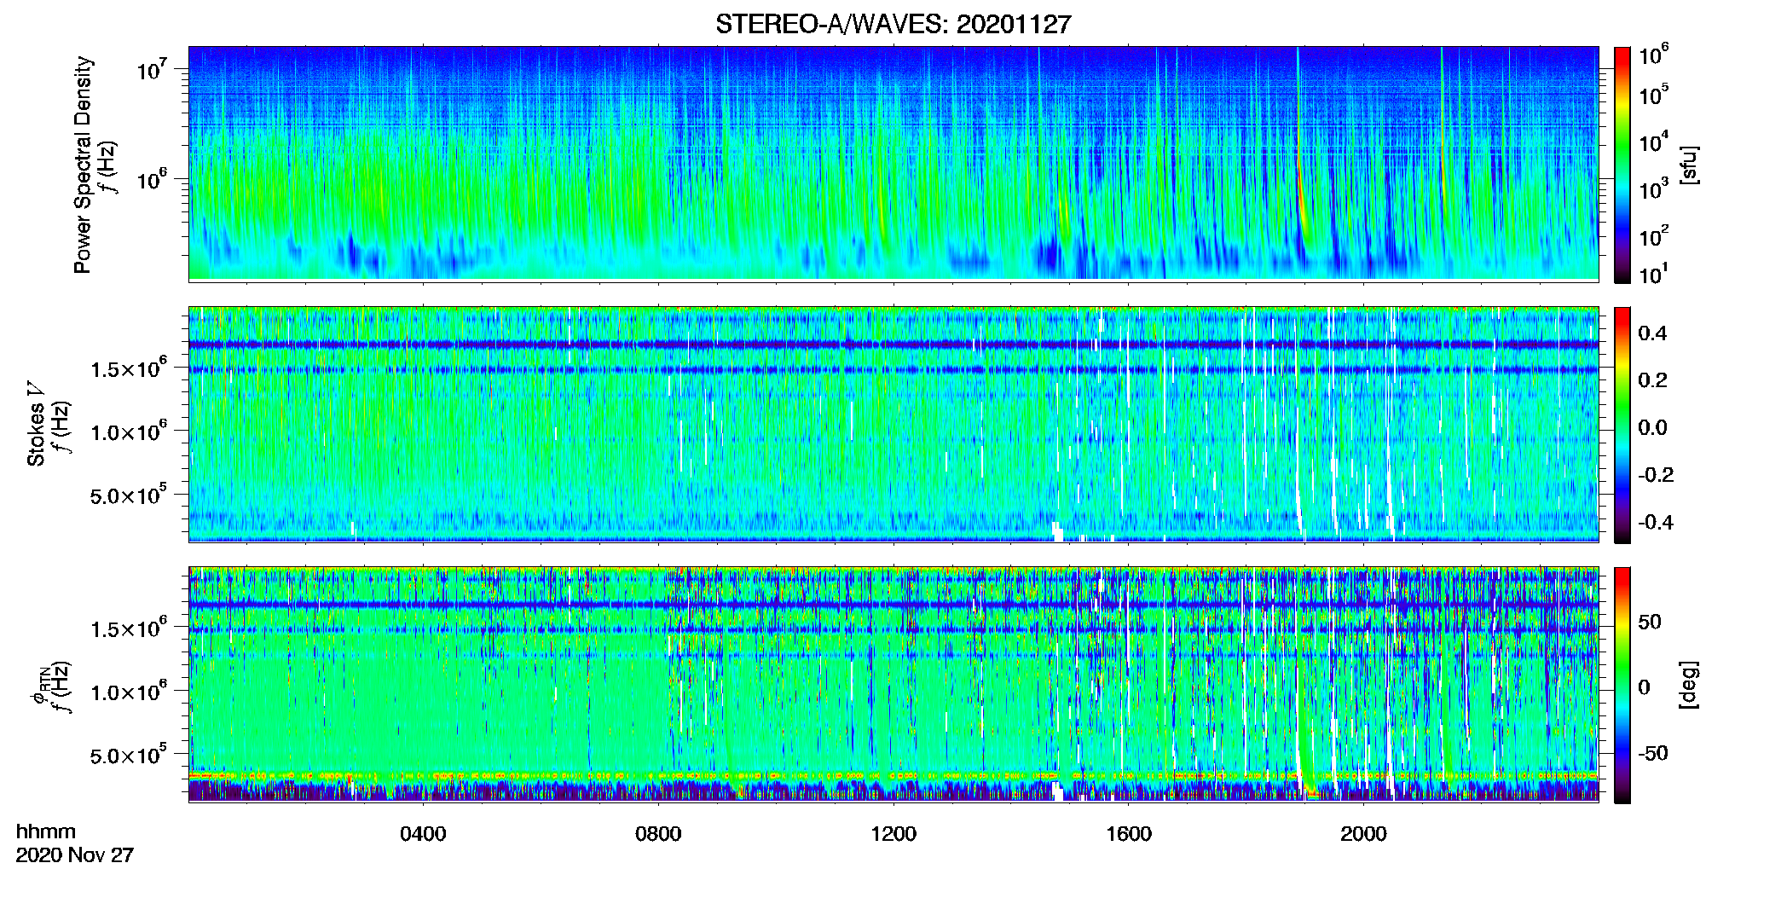Click the 0800 time axis label

click(x=658, y=834)
